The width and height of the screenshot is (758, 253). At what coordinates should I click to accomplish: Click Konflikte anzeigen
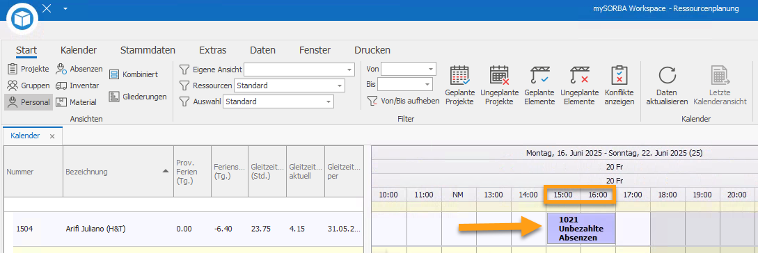619,85
